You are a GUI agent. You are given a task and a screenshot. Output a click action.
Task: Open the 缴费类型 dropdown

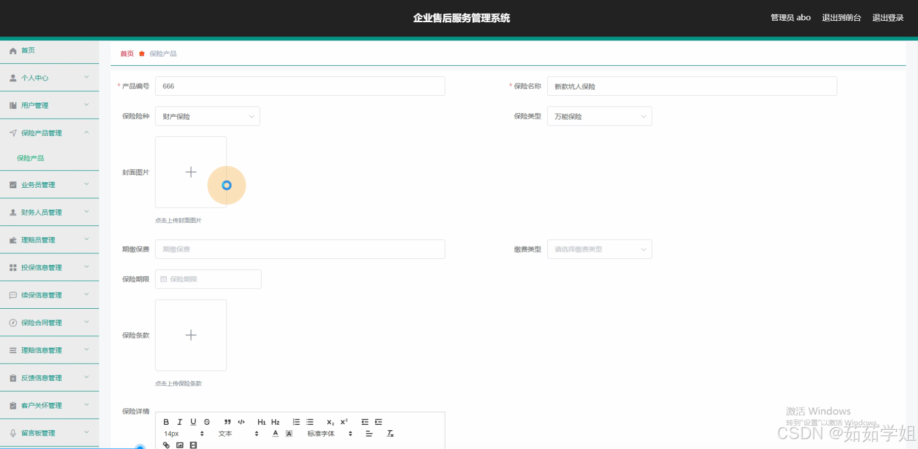(599, 249)
